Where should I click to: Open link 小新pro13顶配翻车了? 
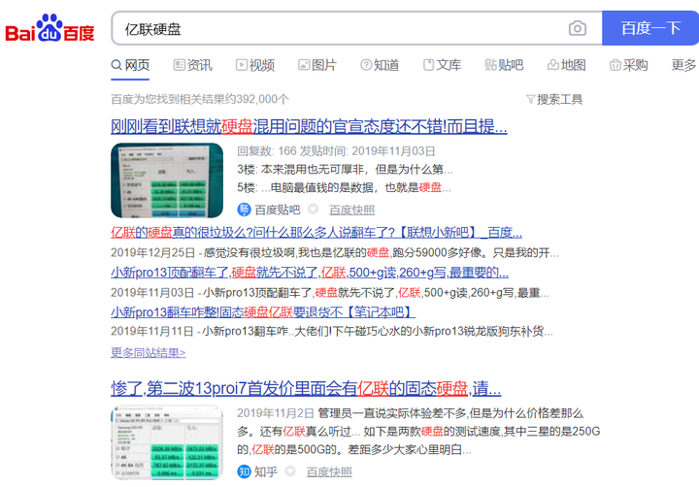[x=310, y=272]
